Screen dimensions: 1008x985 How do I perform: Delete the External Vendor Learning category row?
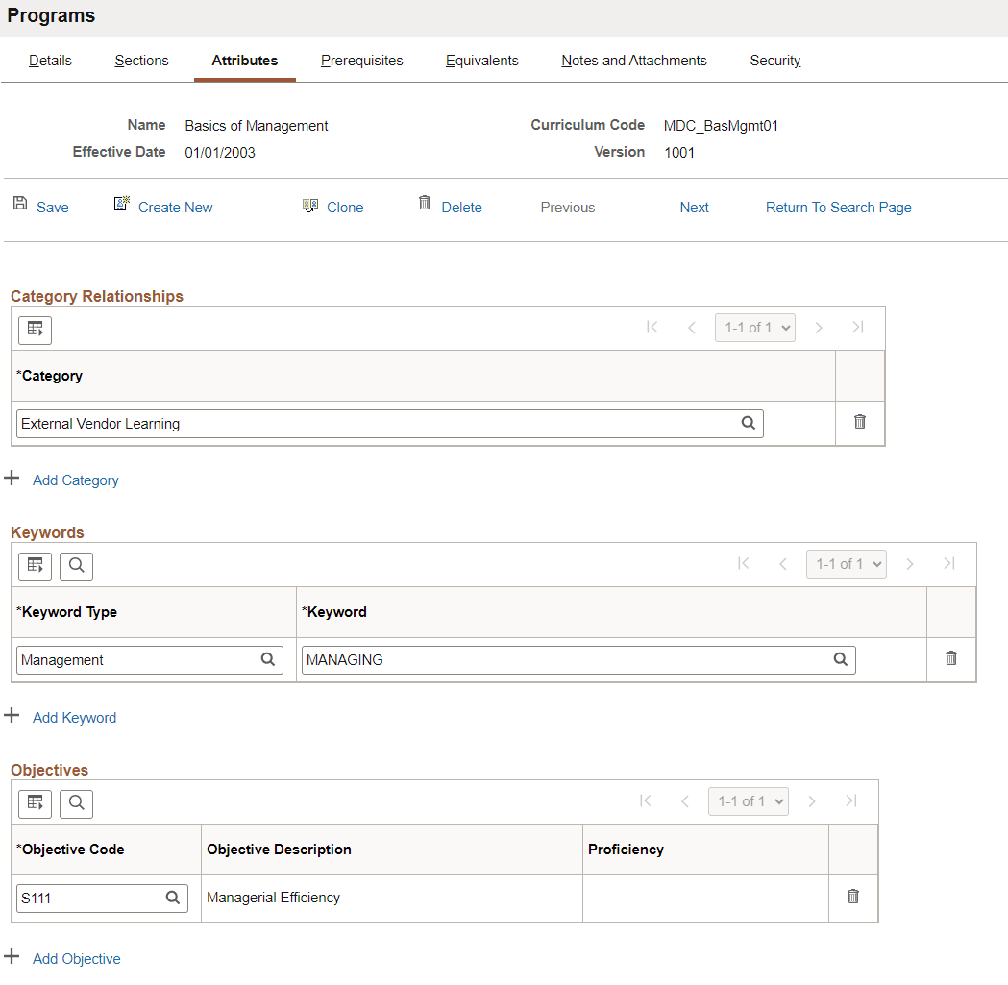pos(859,422)
